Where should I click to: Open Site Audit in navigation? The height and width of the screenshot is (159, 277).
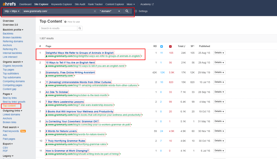pos(80,4)
